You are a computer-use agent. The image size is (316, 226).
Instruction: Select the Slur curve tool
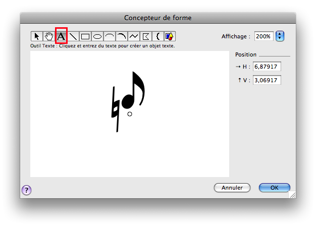point(110,36)
